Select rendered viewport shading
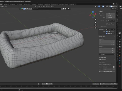 [115, 6]
